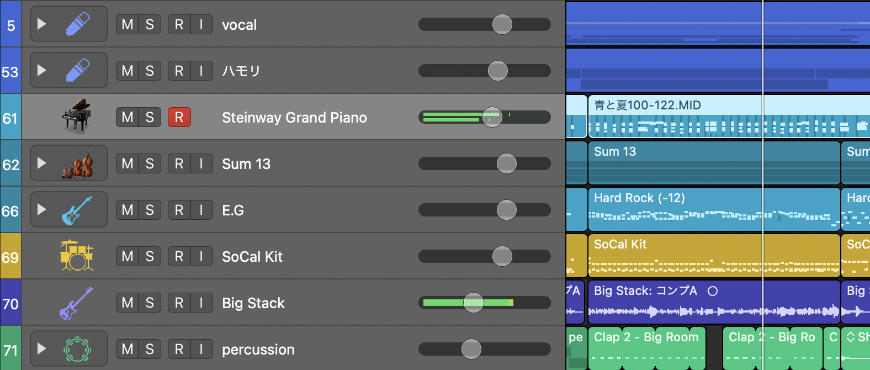Click the microphone icon on vocal track
Viewport: 870px width, 370px height.
click(77, 24)
